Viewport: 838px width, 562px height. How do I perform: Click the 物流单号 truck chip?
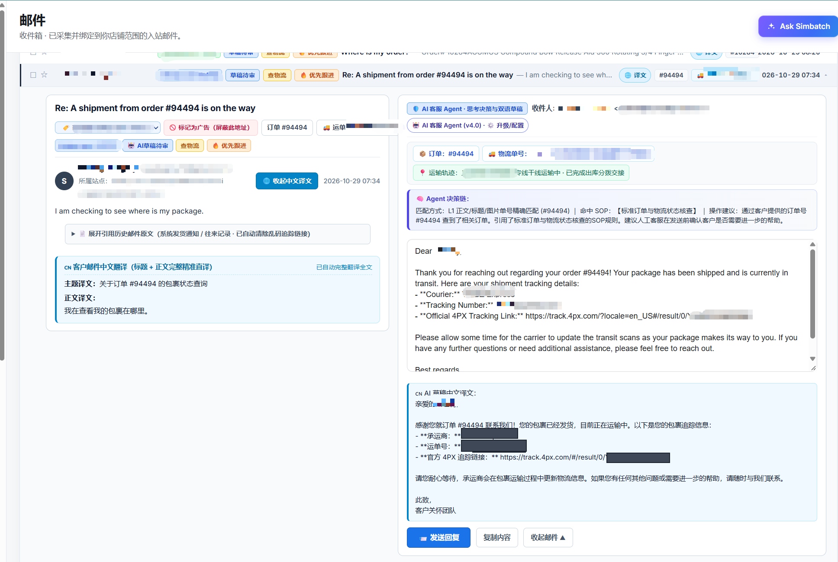[x=568, y=154]
